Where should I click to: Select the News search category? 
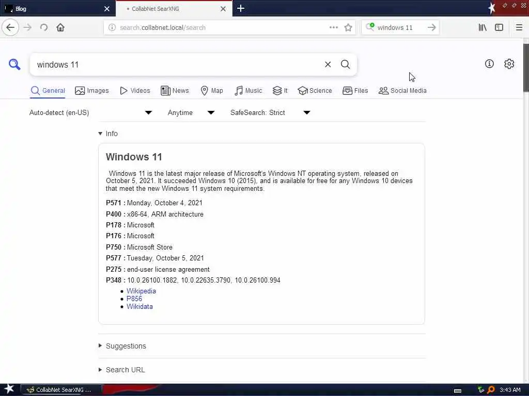click(x=175, y=91)
